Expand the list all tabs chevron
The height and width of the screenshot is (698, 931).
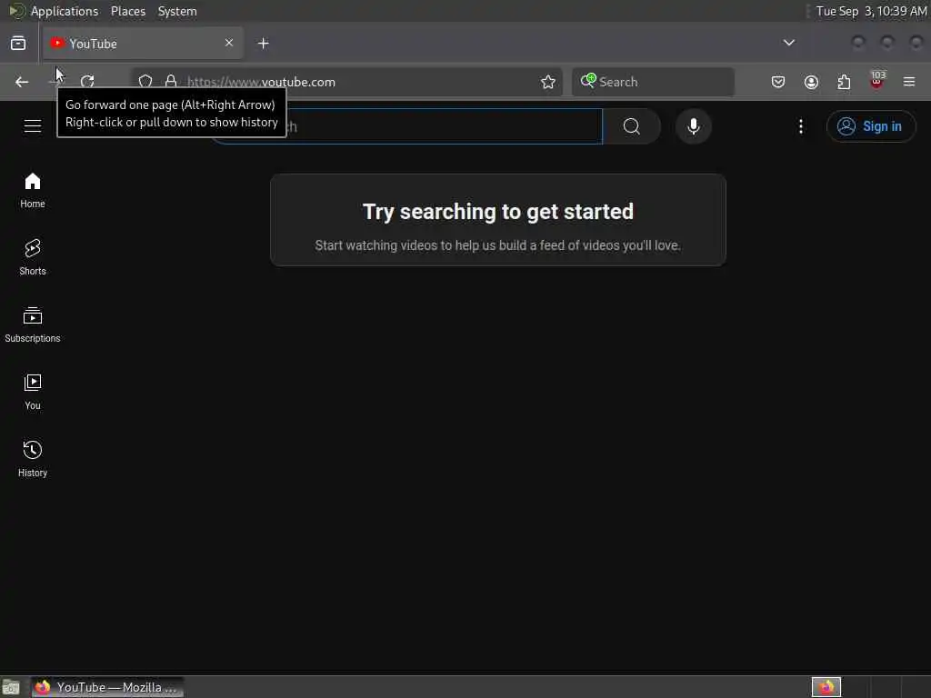pos(789,43)
